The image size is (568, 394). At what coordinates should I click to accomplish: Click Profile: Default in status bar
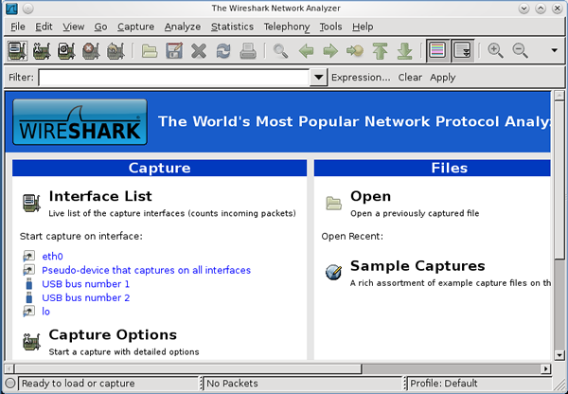[443, 384]
